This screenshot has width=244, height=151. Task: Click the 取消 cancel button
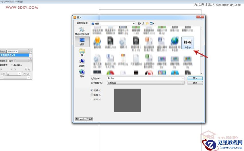tap(195, 83)
